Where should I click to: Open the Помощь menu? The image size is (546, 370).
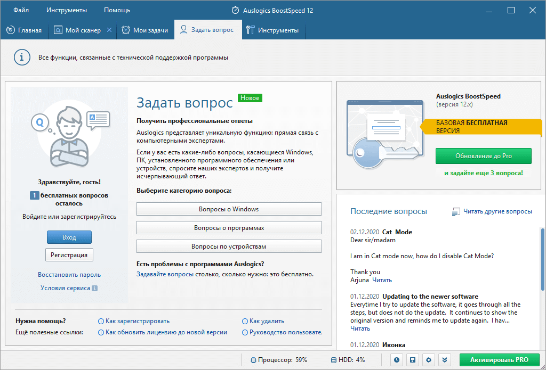click(117, 10)
